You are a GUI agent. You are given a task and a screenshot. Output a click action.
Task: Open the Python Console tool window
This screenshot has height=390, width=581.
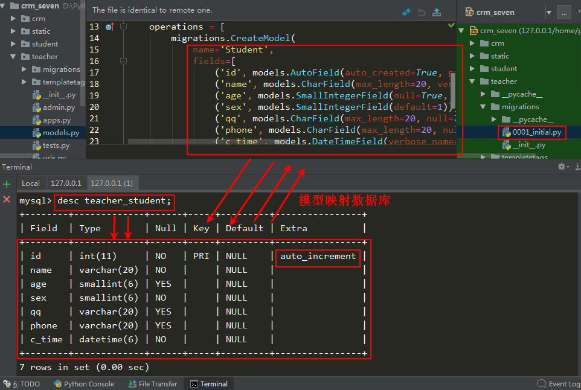coord(84,384)
